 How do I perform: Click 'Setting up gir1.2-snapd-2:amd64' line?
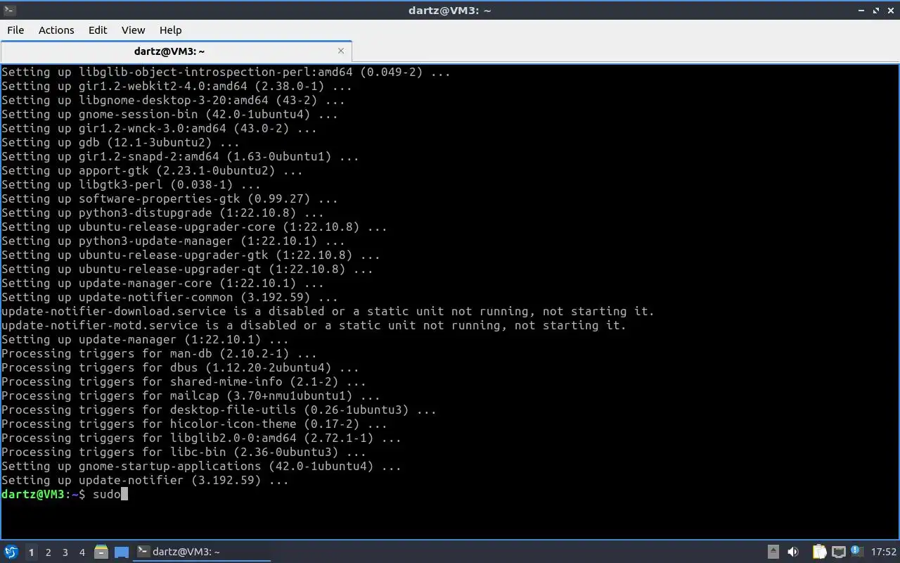point(180,156)
